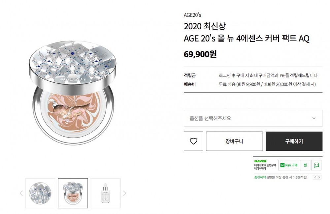The height and width of the screenshot is (214, 330).
Task: Show previous thumbnails with left arrow
Action: (x=21, y=193)
